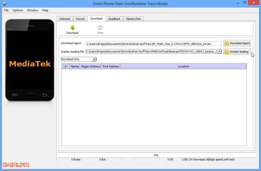This screenshot has height=171, width=261.
Task: Open the Window menu
Action: 33,10
